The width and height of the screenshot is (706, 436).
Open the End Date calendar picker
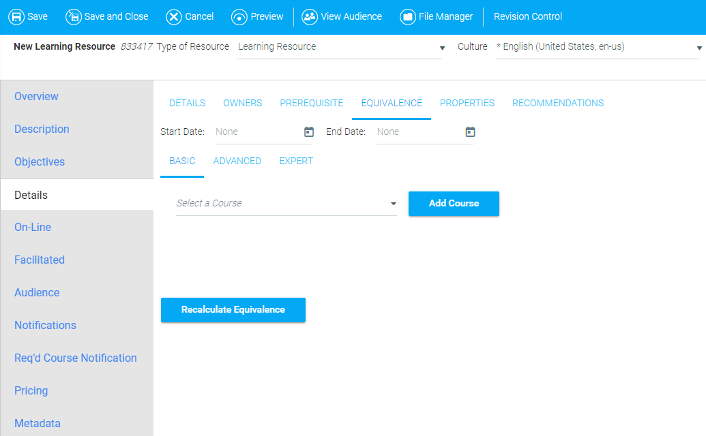[x=470, y=132]
